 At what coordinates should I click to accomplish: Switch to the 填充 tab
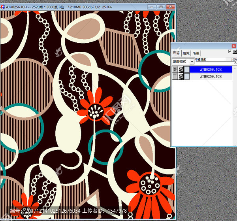click(x=186, y=53)
